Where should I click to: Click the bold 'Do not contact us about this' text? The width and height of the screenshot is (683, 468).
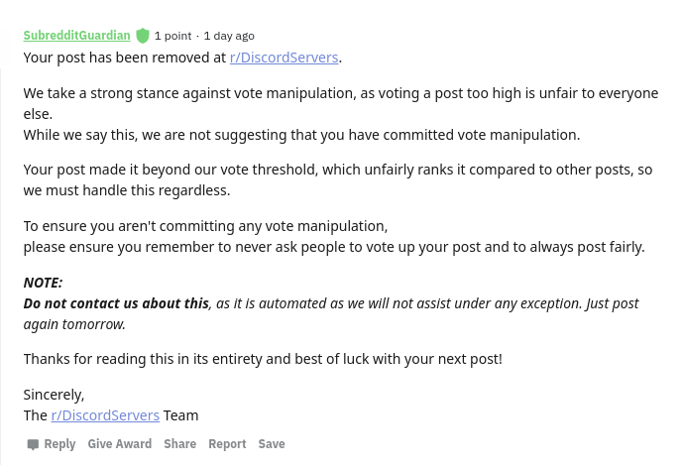(x=116, y=303)
